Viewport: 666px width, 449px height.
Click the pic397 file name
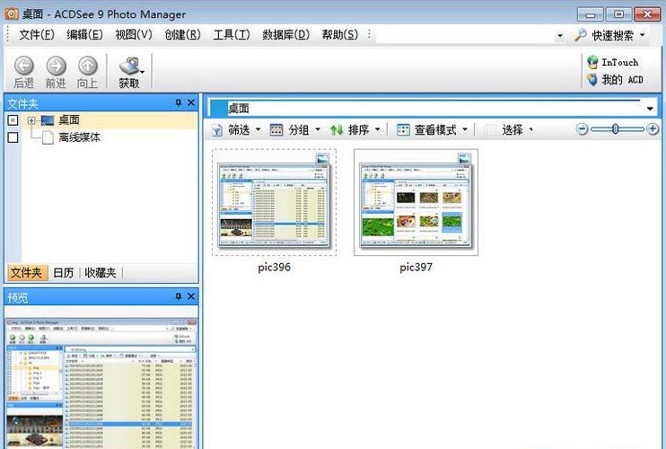click(416, 268)
